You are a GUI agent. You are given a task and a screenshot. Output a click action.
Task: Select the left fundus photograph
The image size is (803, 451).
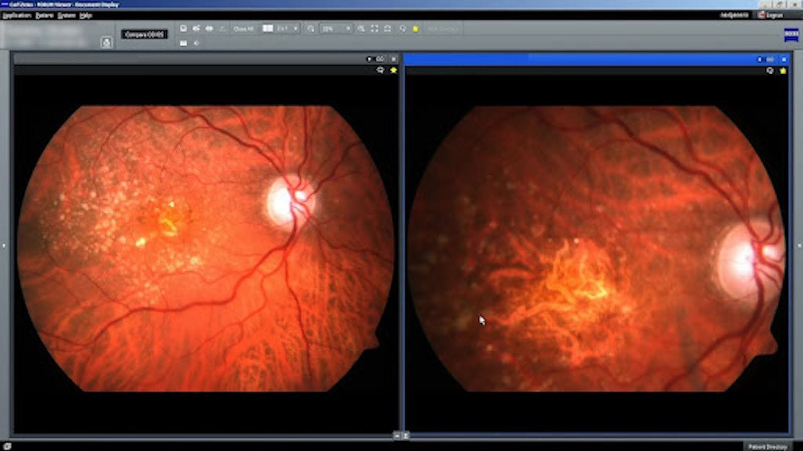coord(206,248)
